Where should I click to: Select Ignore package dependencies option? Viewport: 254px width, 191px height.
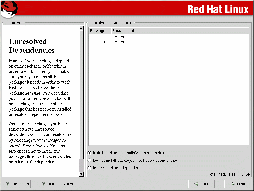(x=90, y=168)
